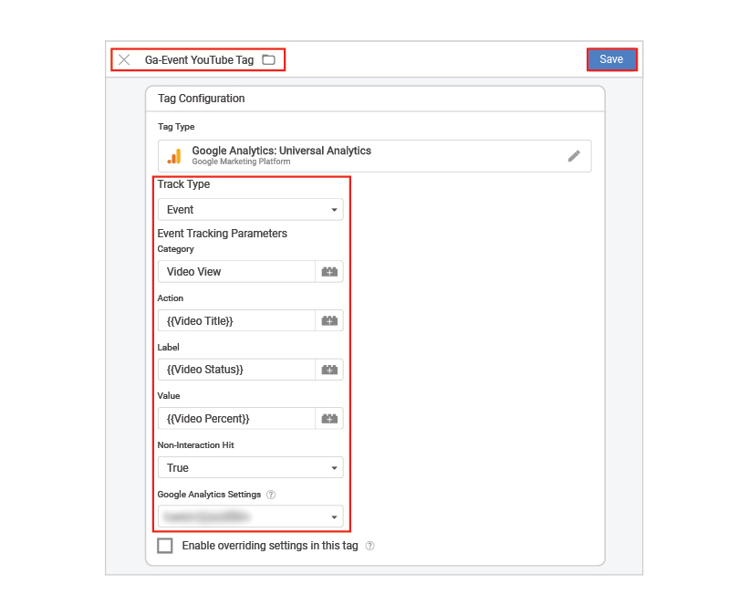Insert a variable into the Category field
The image size is (749, 616).
tap(329, 271)
